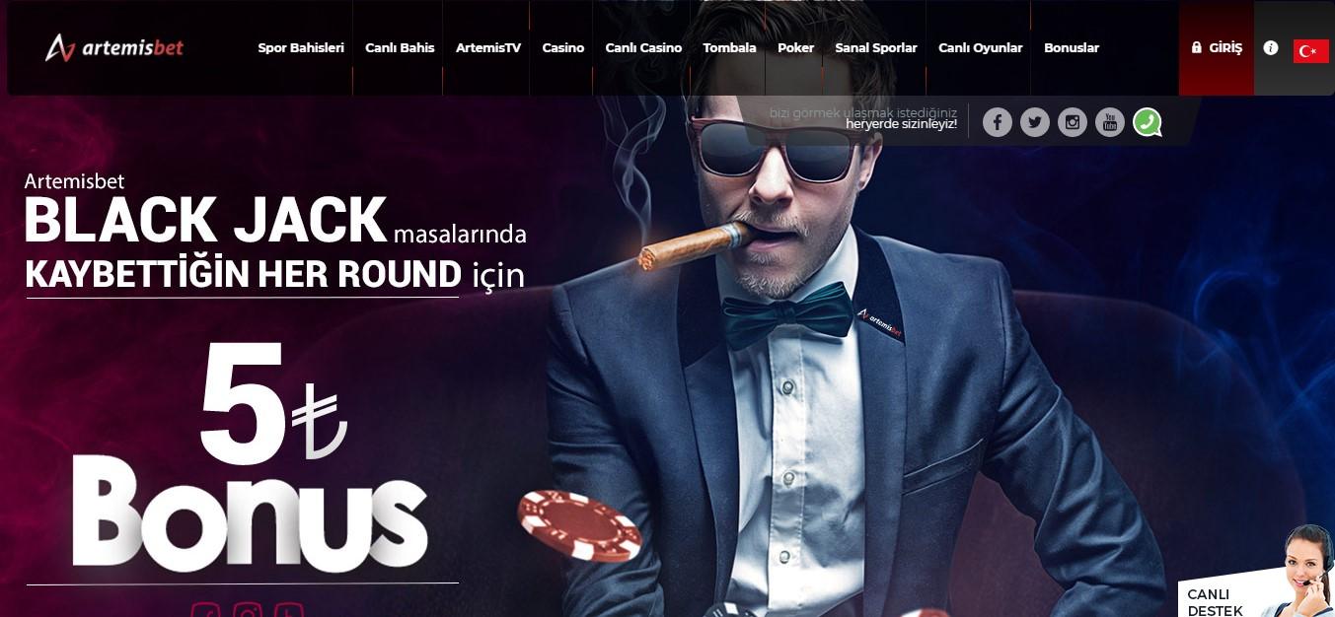Open the Instagram social icon
Viewport: 1335px width, 617px height.
point(1073,122)
